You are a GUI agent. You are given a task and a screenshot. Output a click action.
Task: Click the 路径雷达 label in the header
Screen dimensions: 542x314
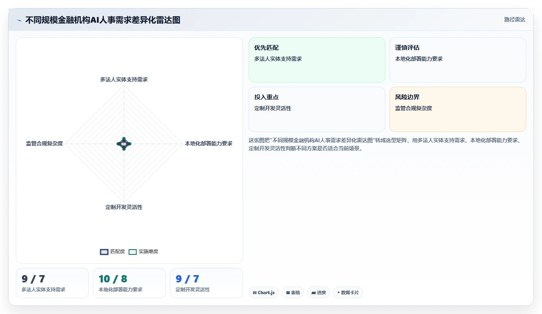click(514, 19)
